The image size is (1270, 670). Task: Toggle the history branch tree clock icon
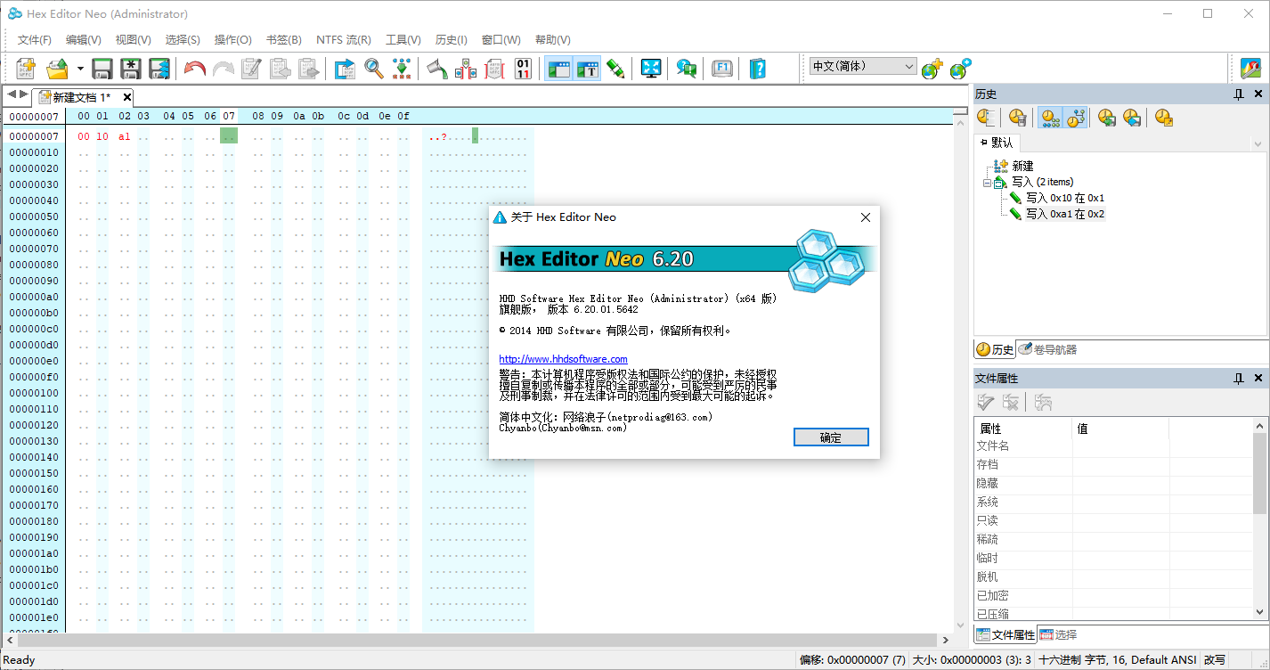point(1076,117)
